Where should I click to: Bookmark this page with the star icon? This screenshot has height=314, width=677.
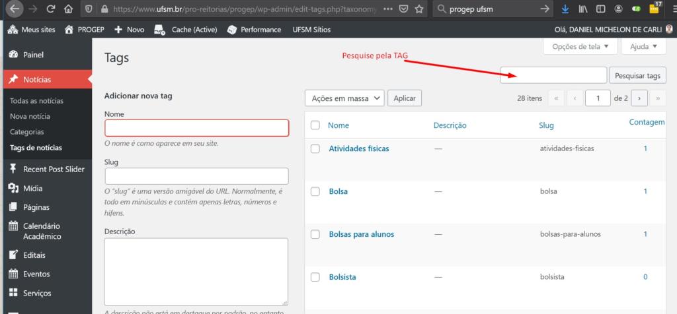420,10
